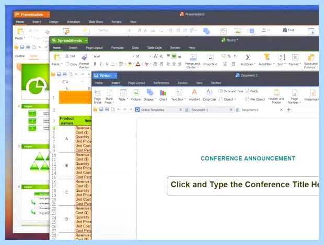324x245 pixels.
Task: Toggle Underline in Spreadsheets ribbon
Action: click(107, 64)
